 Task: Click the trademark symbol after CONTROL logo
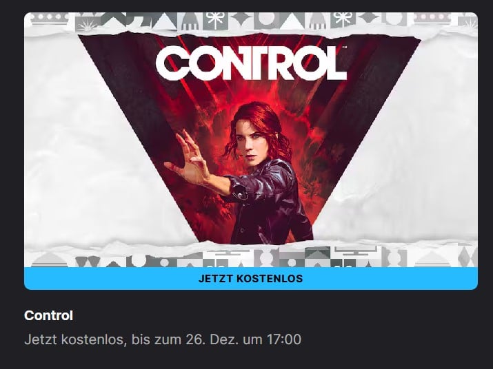(x=344, y=48)
